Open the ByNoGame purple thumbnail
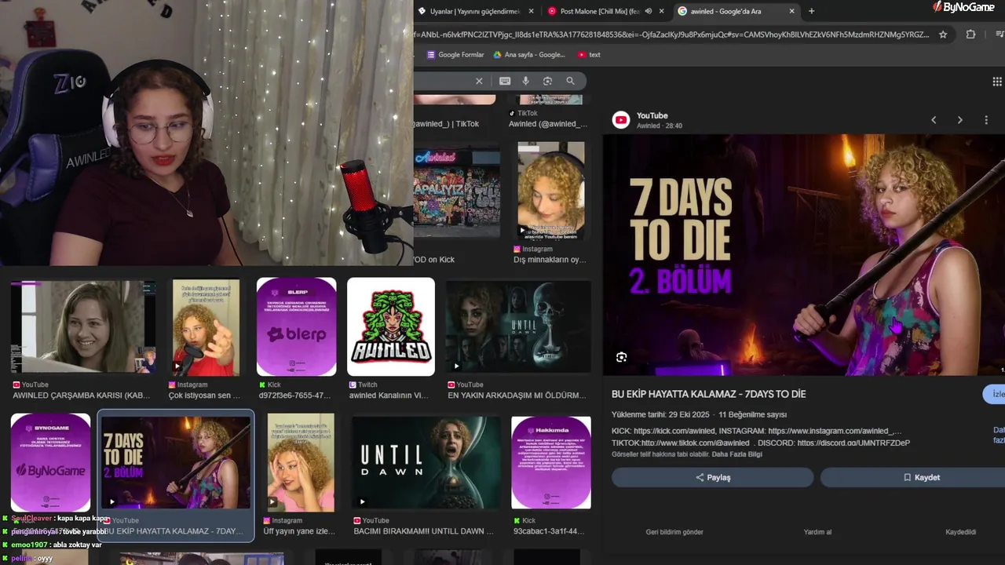This screenshot has width=1005, height=565. tap(50, 463)
